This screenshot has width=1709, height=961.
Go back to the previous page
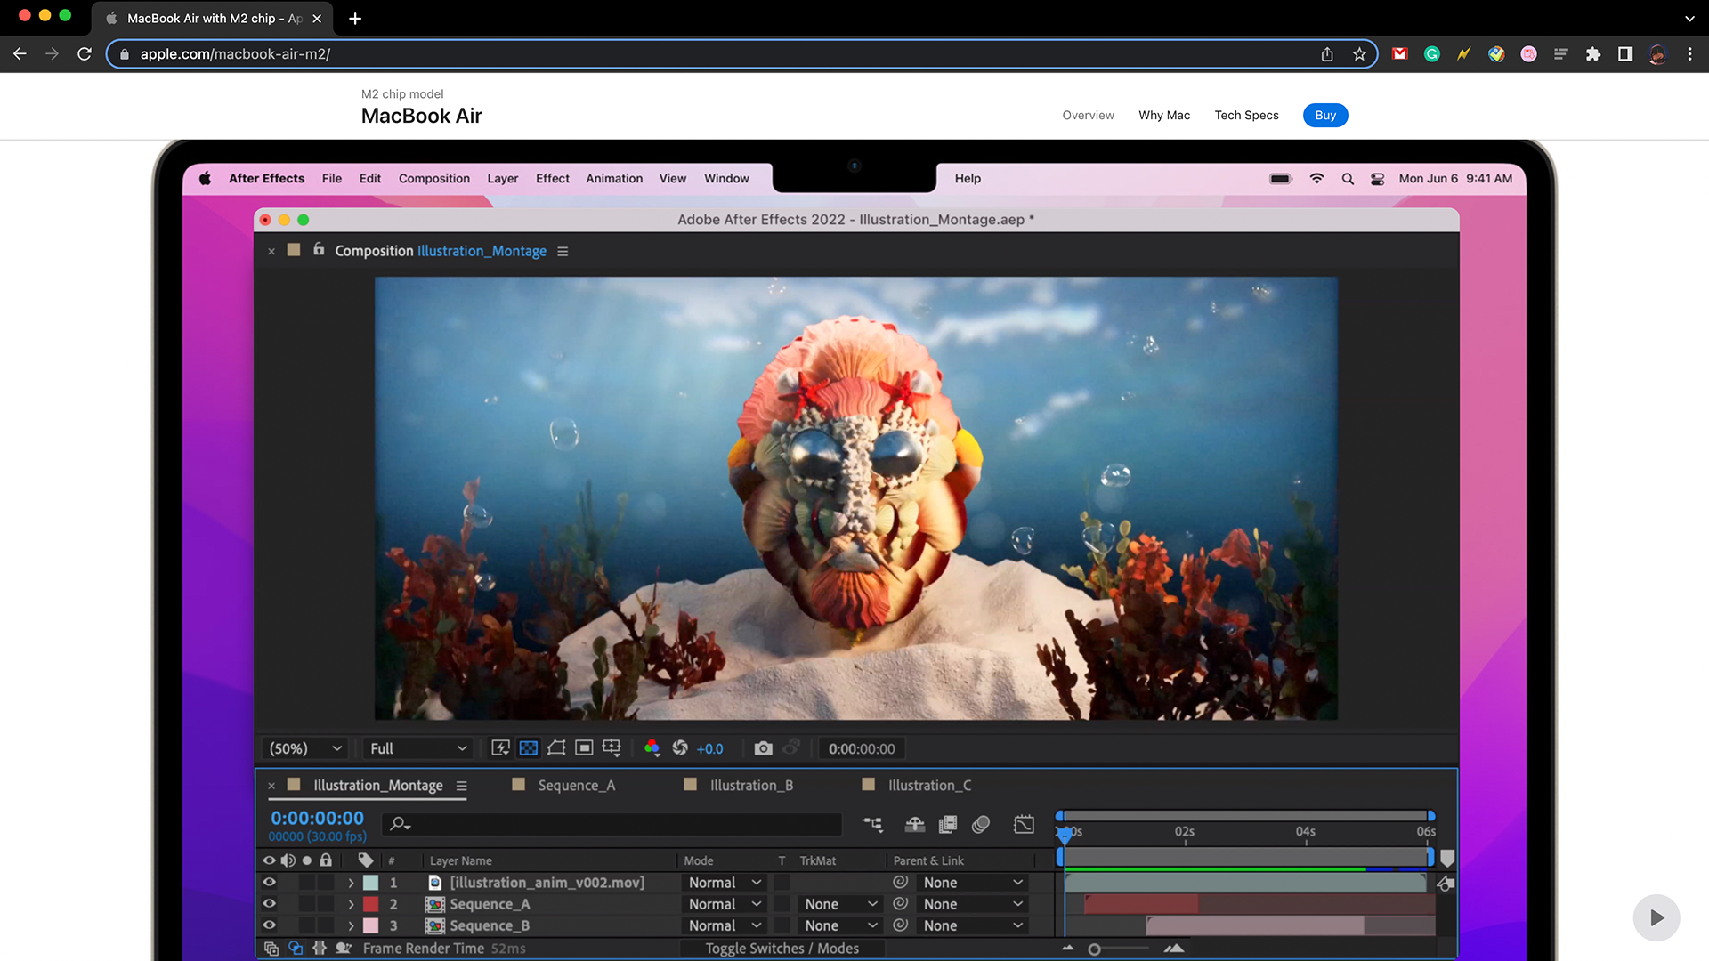[20, 54]
